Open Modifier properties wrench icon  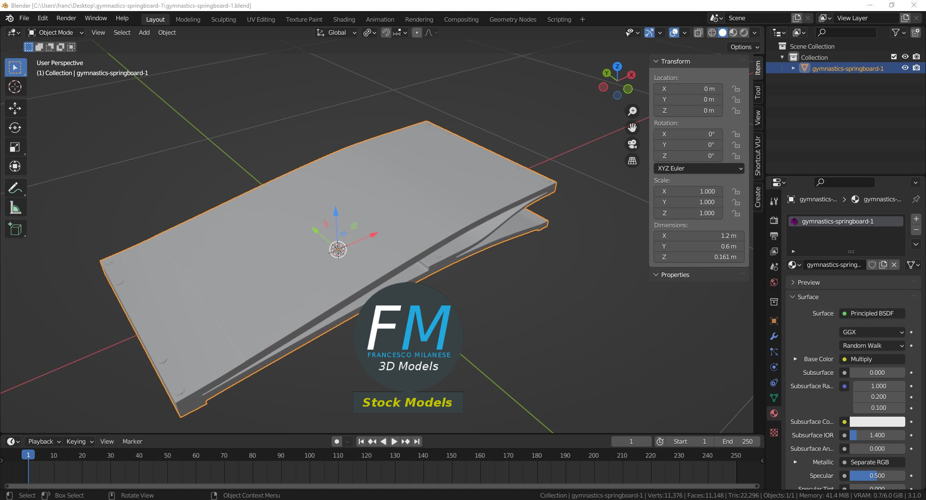pyautogui.click(x=774, y=336)
